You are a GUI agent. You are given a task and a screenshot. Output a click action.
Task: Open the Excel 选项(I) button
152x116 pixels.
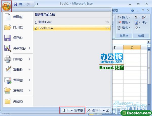(72, 110)
